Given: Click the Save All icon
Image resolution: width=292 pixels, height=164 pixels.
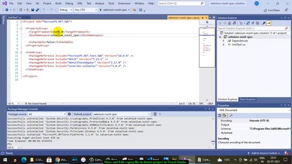Looking at the screenshot, I should coord(37,10).
